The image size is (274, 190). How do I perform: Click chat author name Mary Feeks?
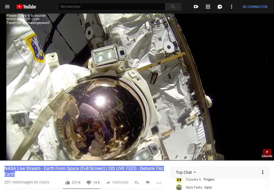194,187
